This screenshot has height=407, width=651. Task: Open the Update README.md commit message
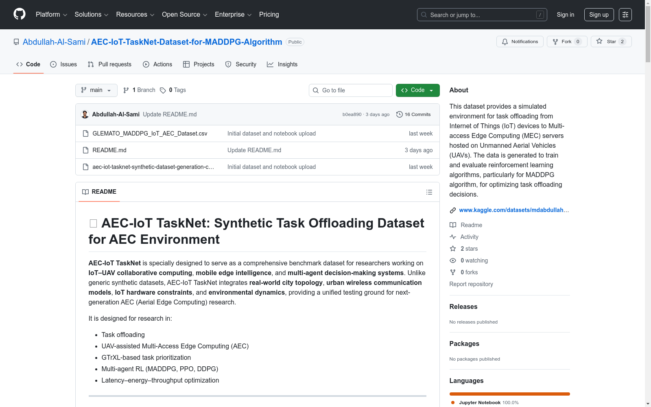point(170,114)
